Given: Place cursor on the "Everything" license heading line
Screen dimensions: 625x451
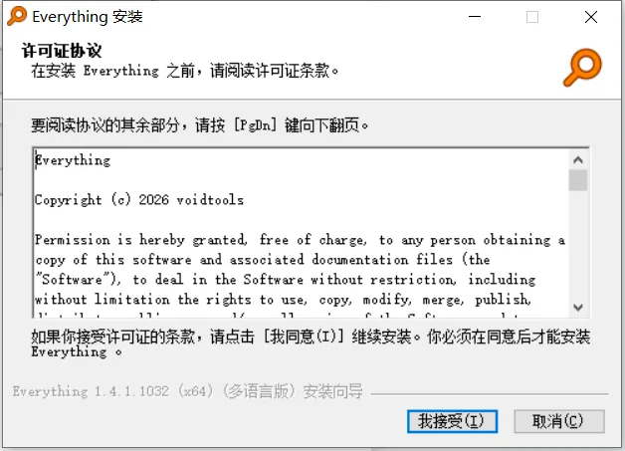Looking at the screenshot, I should [x=73, y=160].
